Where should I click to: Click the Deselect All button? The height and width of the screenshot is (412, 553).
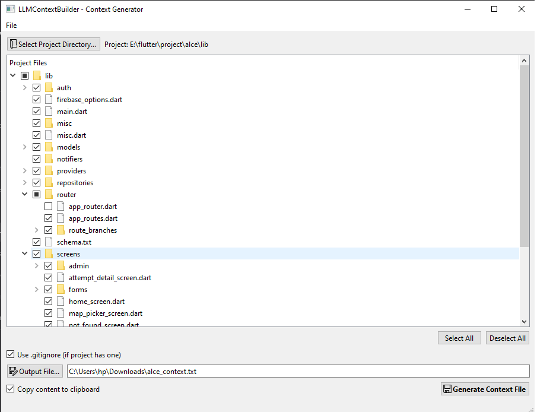507,338
